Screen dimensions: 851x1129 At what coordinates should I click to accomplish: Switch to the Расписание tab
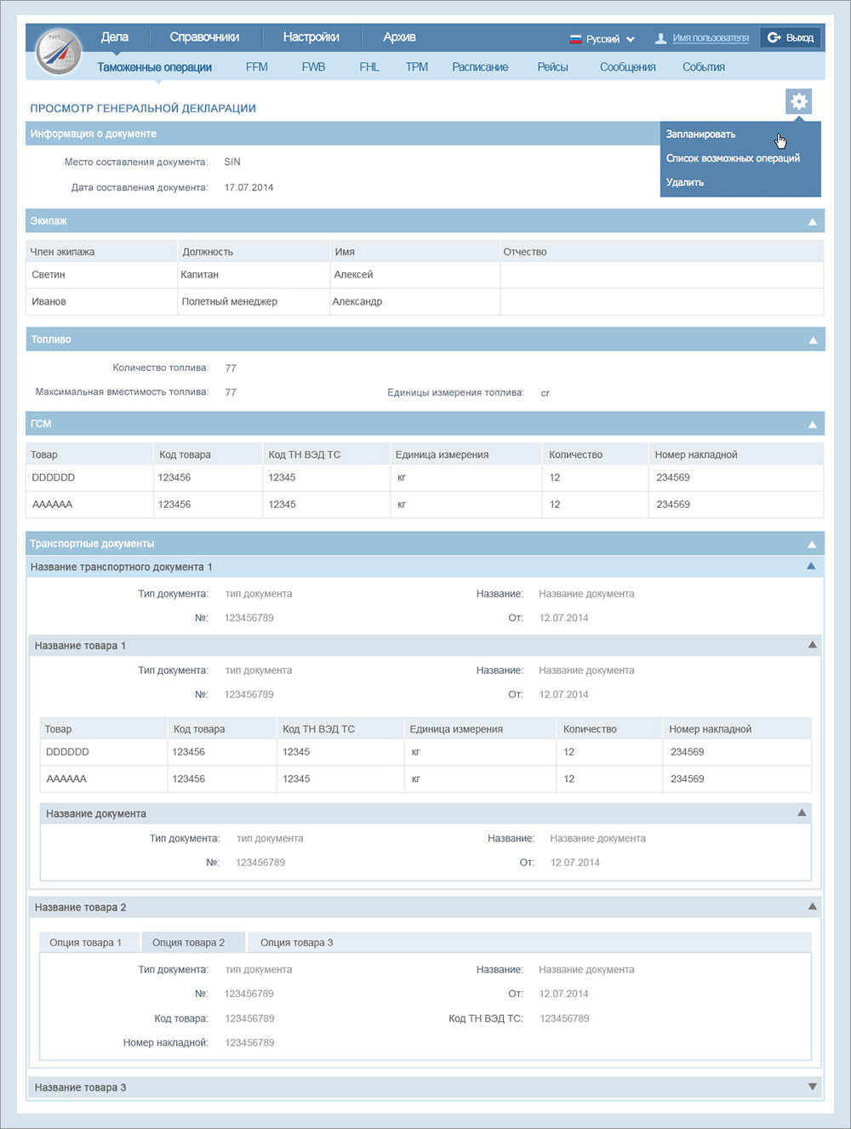480,67
